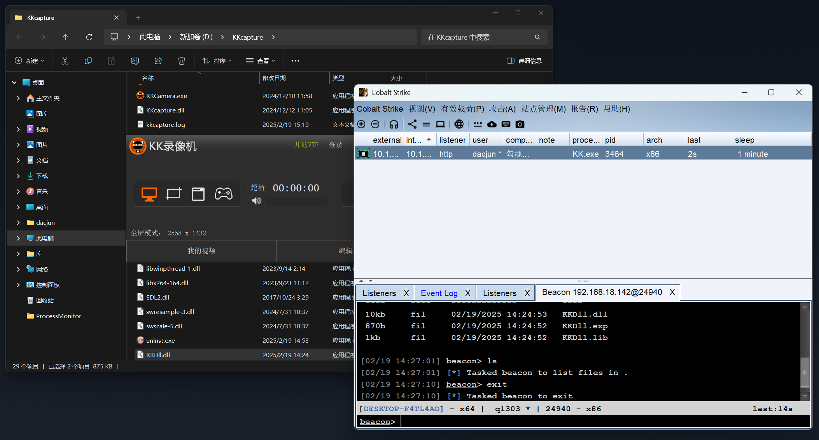Click the 在 KKcapture 中搜索 search box

484,37
